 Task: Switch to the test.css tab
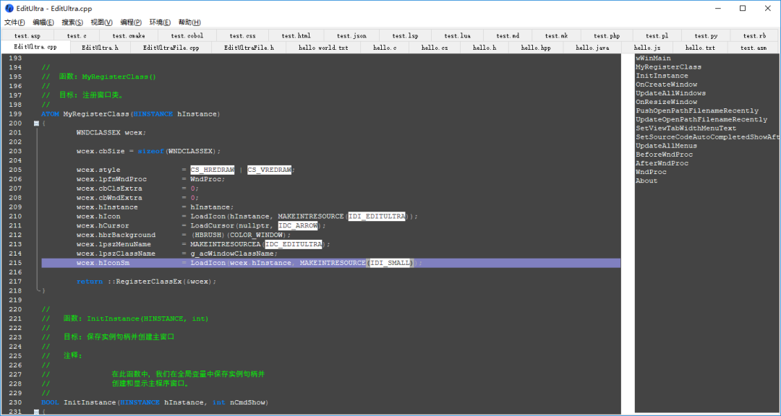tap(242, 35)
